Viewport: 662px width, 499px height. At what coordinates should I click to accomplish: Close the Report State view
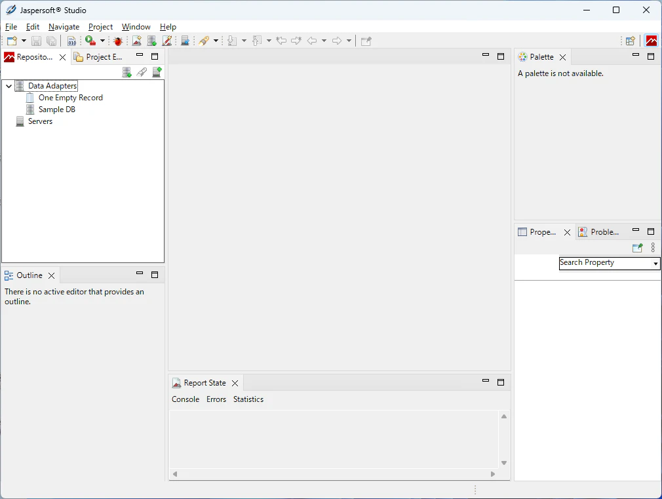coord(235,383)
